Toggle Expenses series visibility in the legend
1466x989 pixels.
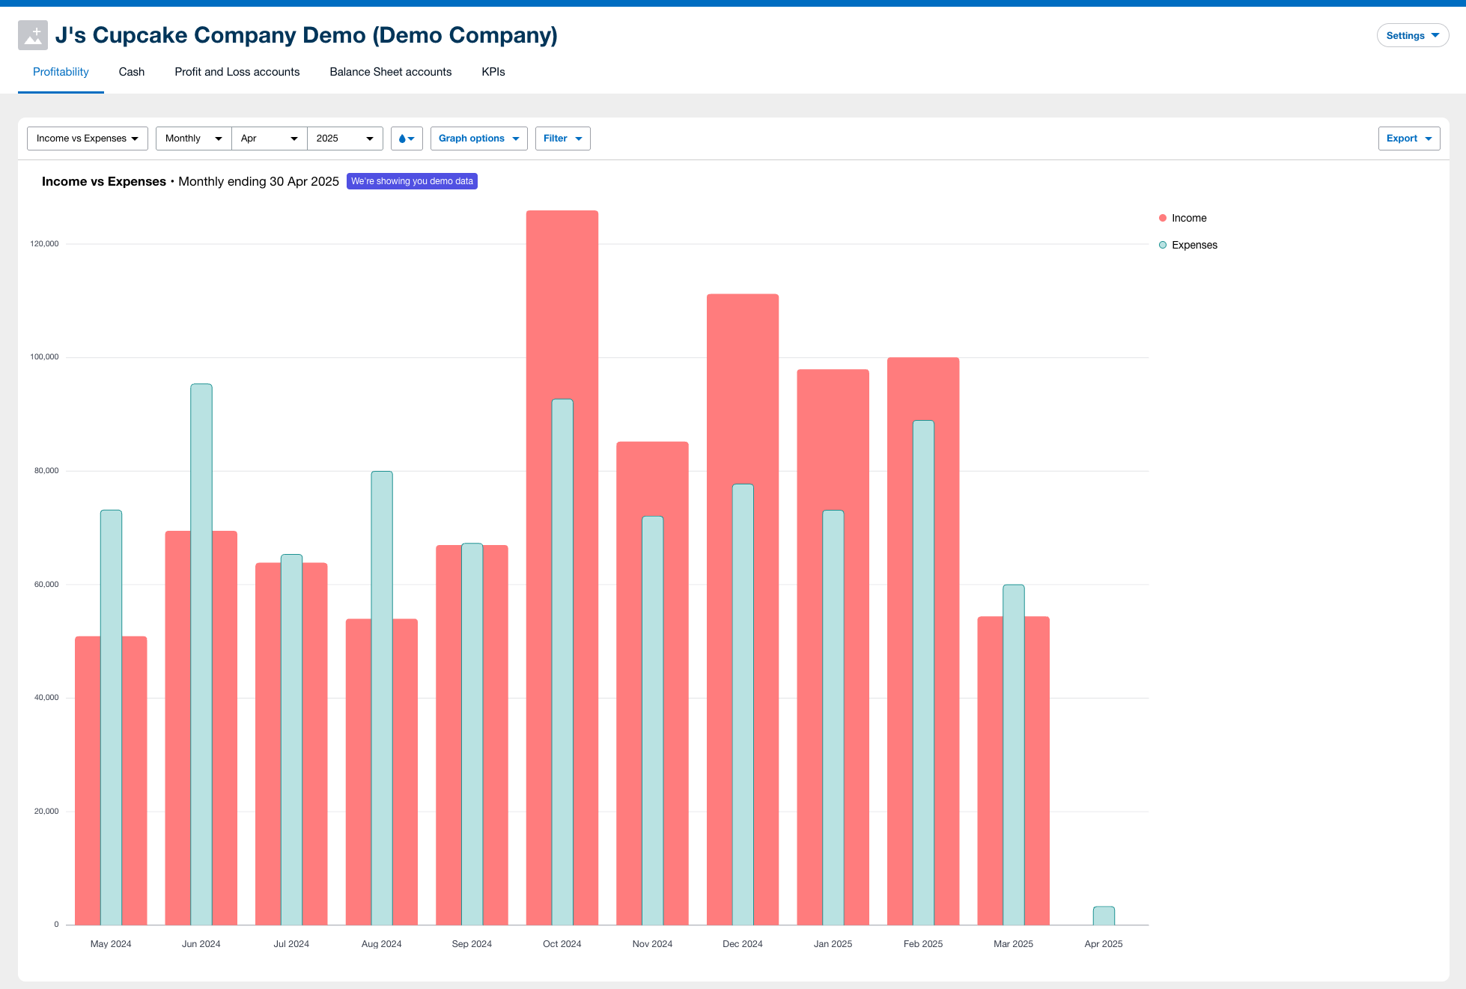(1194, 245)
